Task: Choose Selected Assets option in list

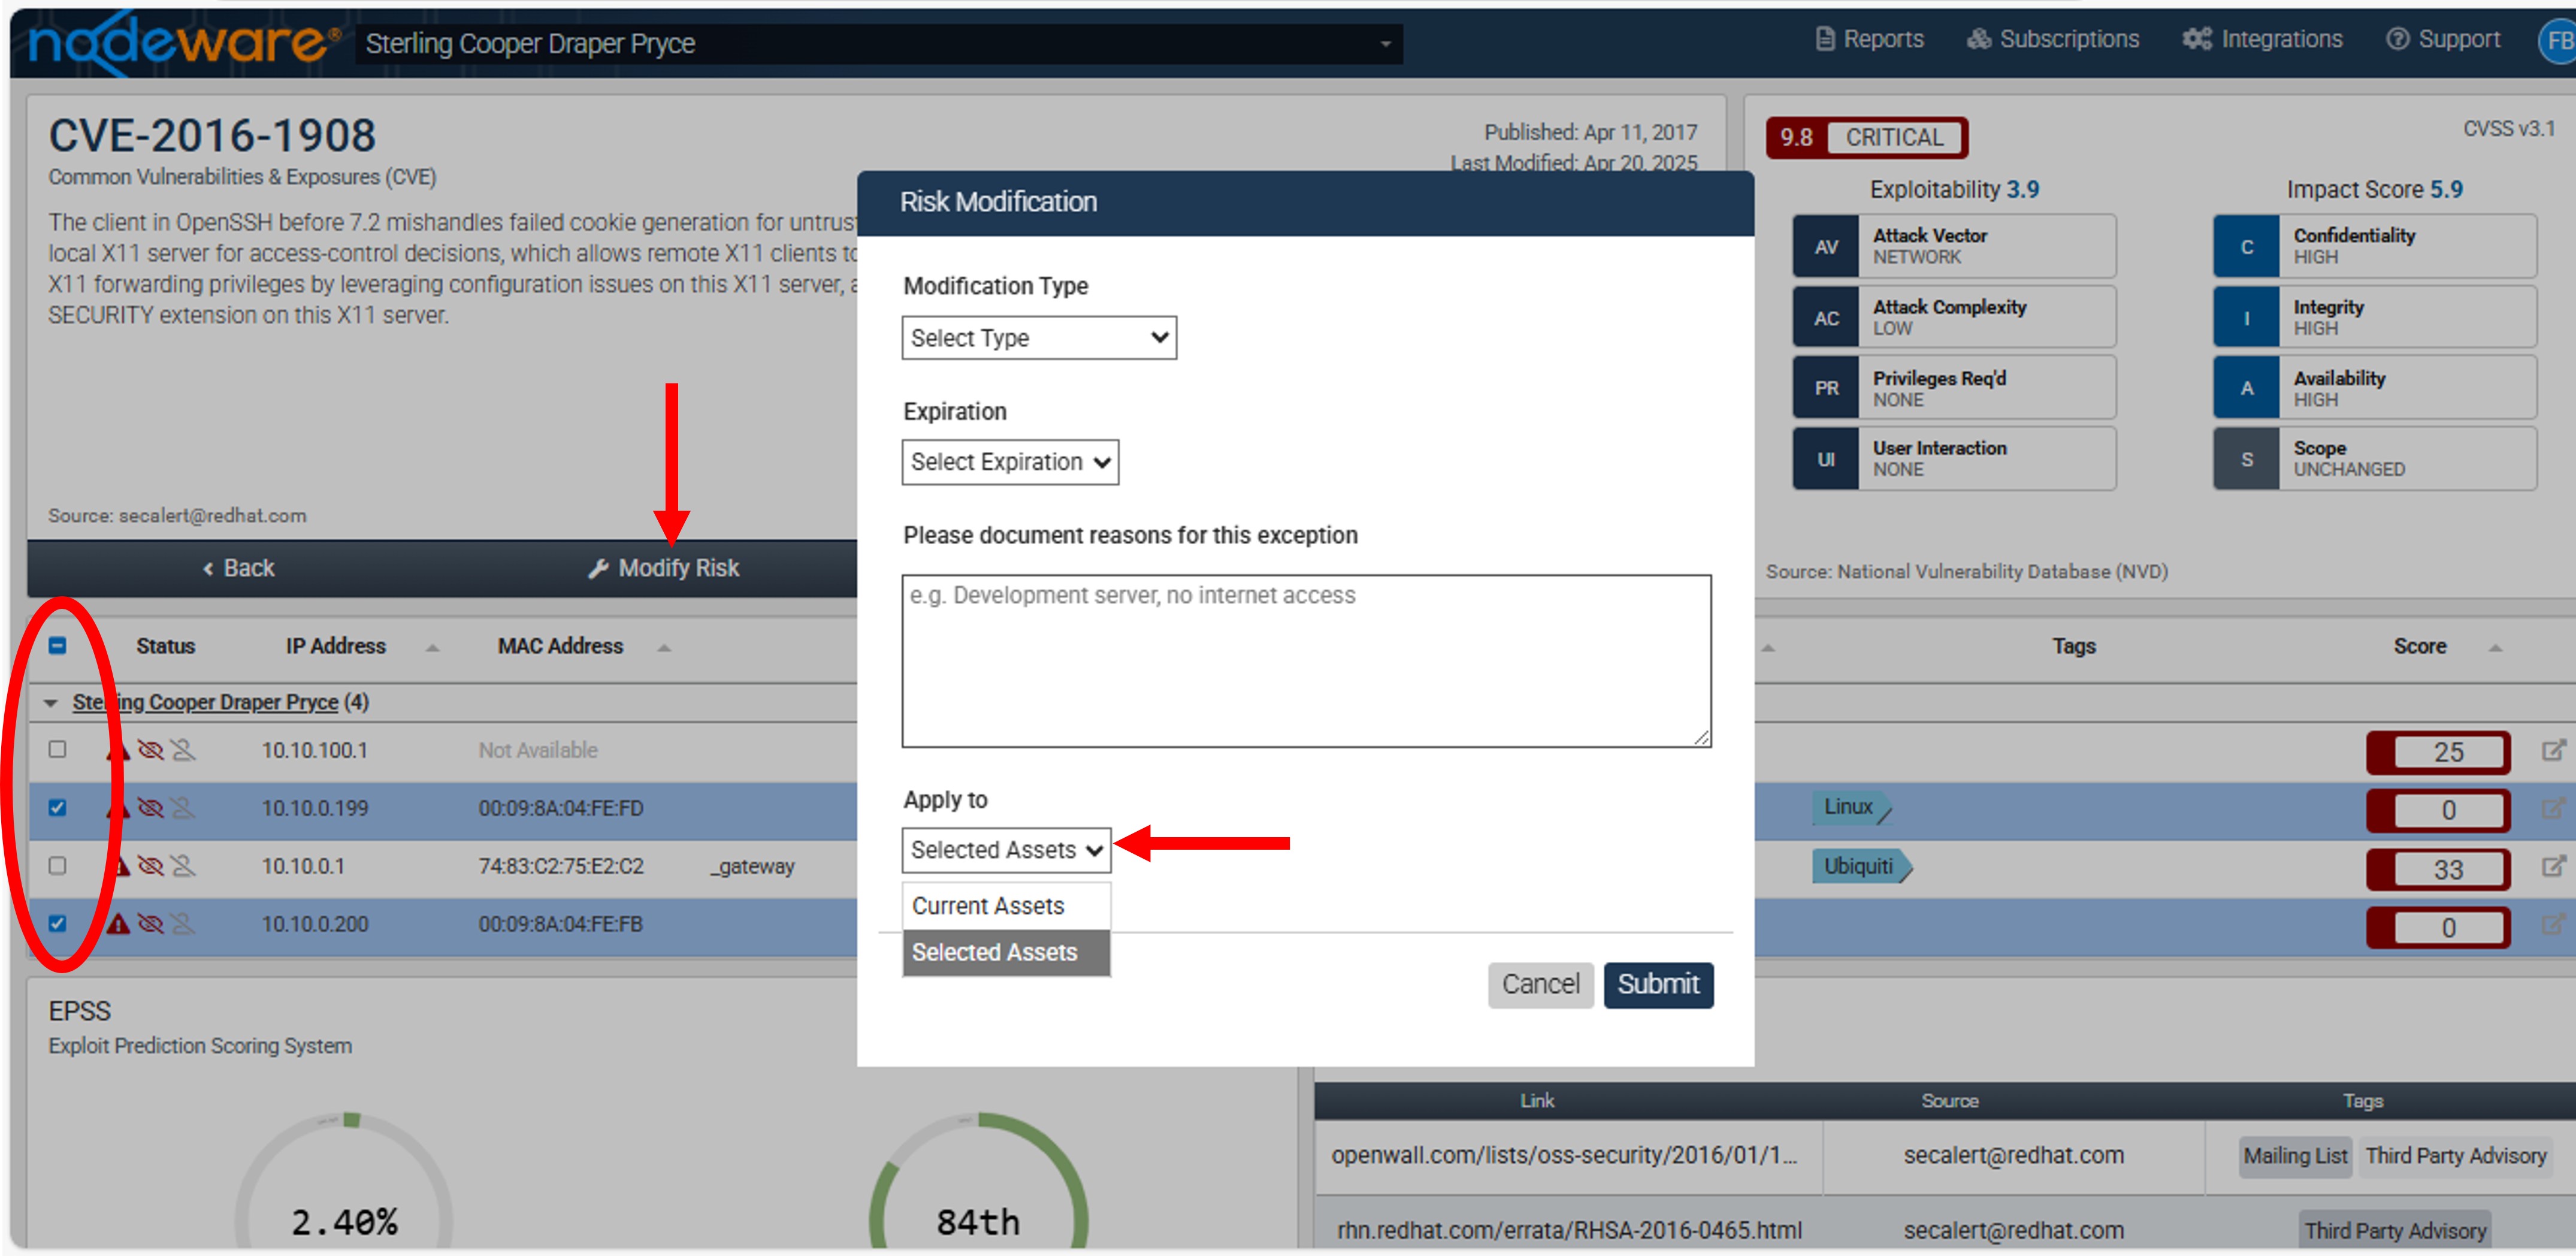Action: coord(1006,952)
